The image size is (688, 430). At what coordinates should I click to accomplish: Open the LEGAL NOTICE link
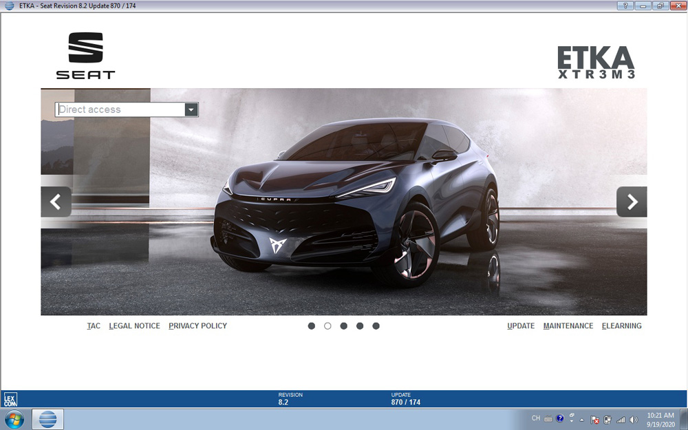134,326
